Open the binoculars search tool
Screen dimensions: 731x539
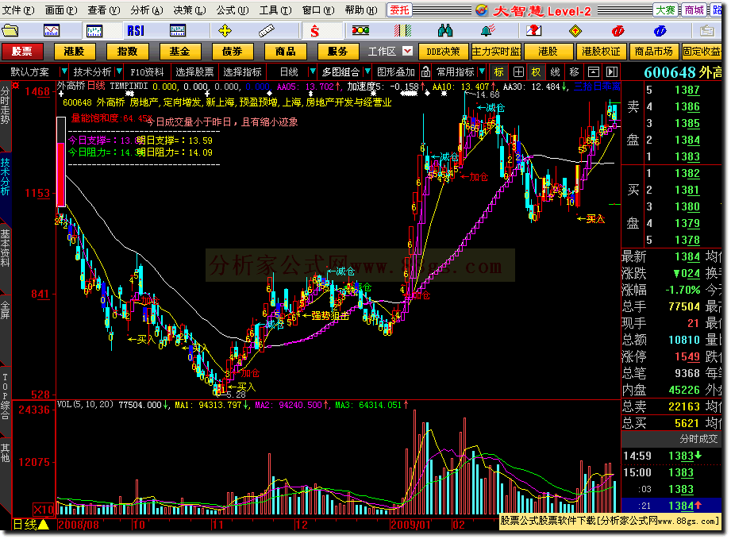445,31
